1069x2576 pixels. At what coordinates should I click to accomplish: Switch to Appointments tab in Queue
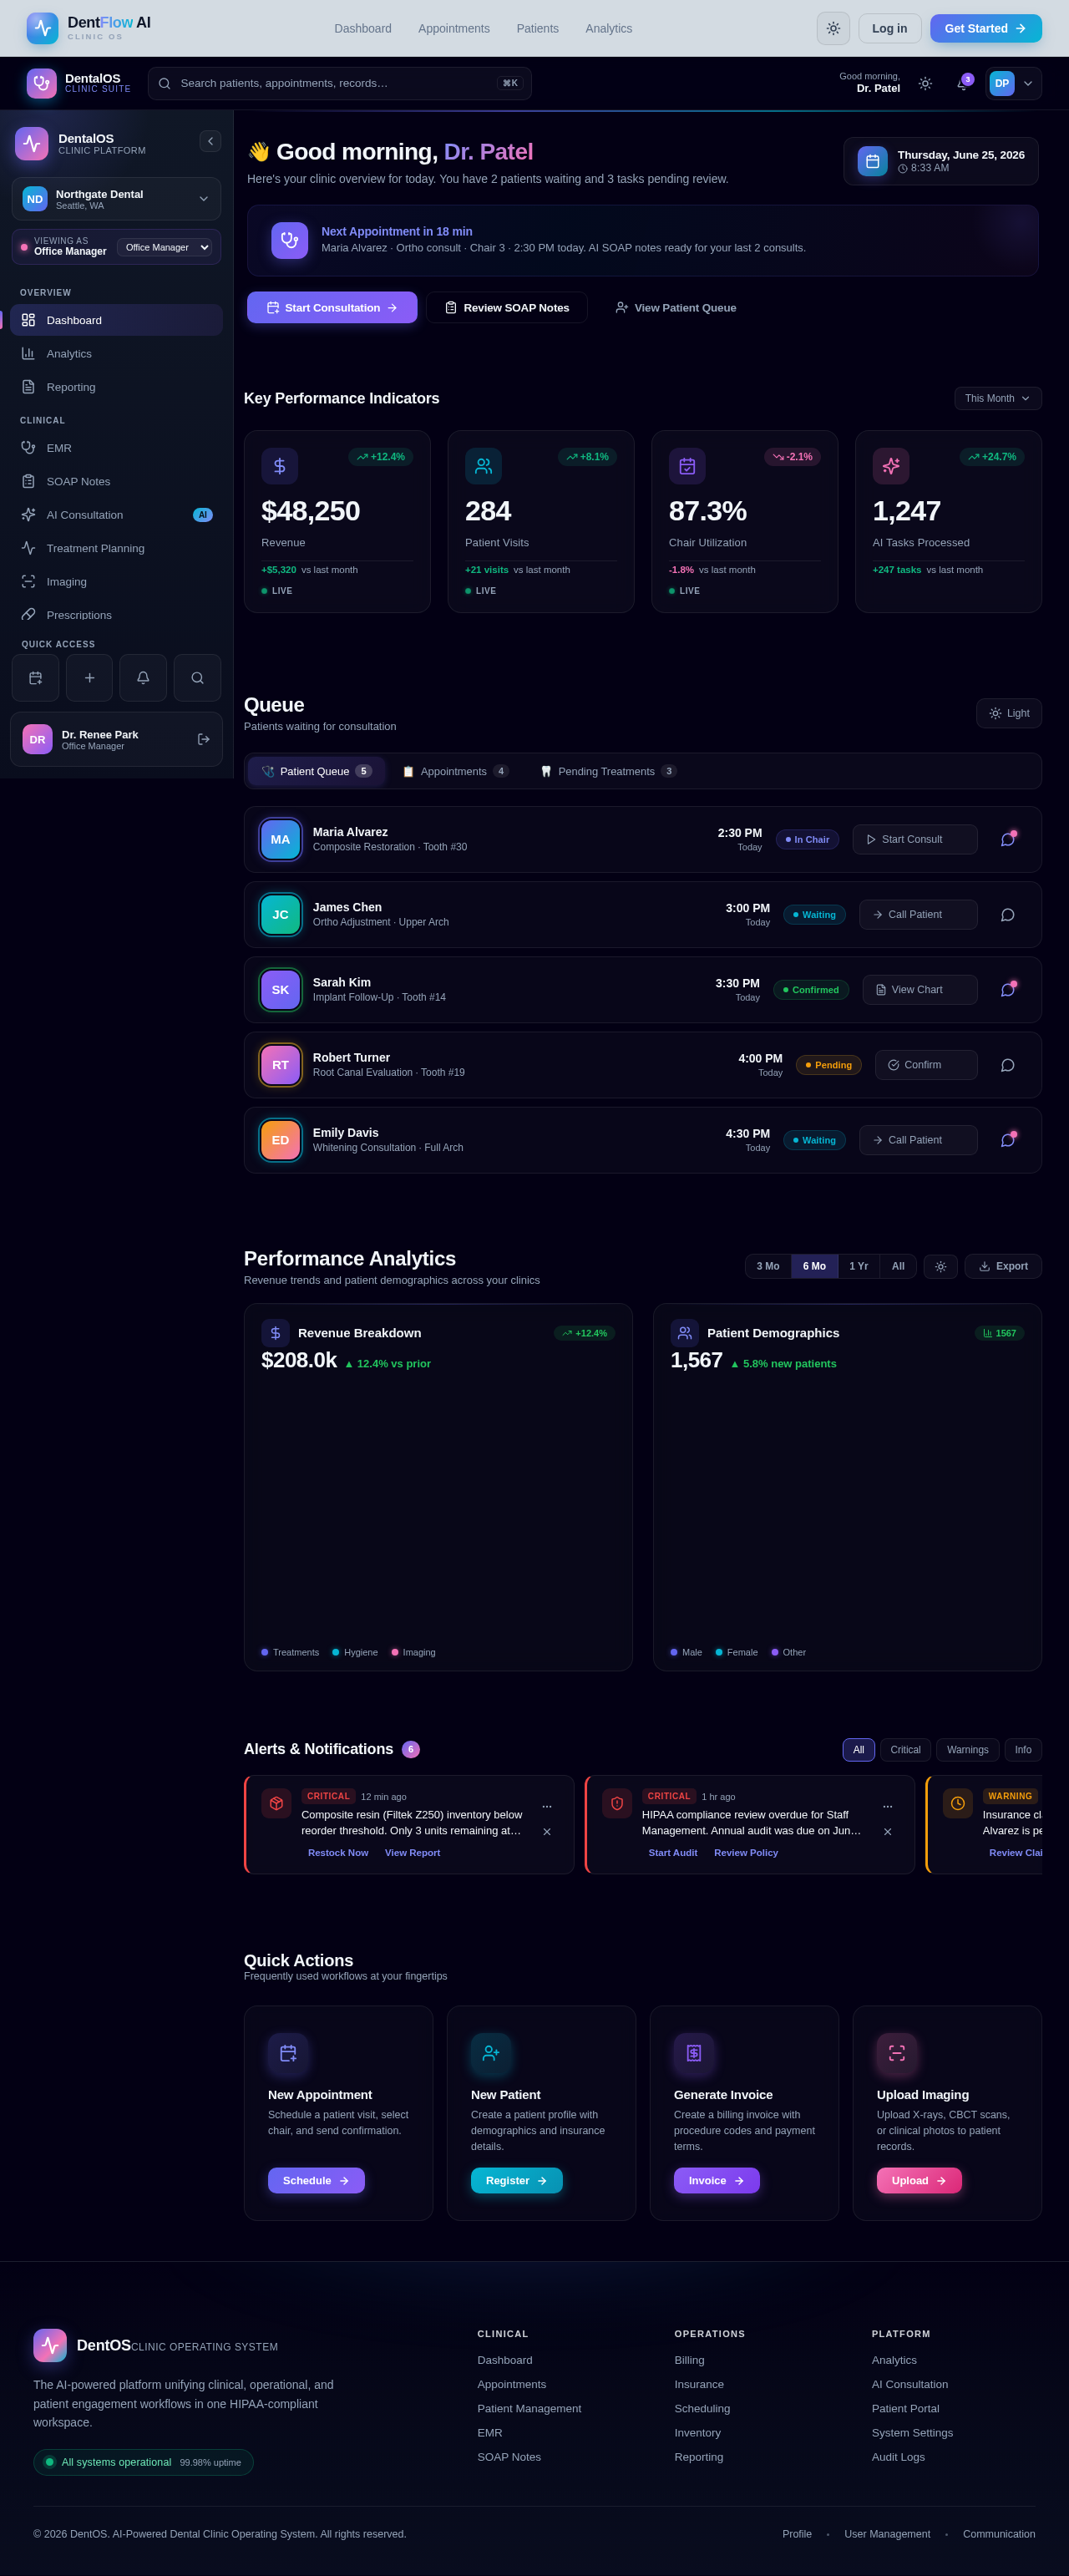point(455,771)
